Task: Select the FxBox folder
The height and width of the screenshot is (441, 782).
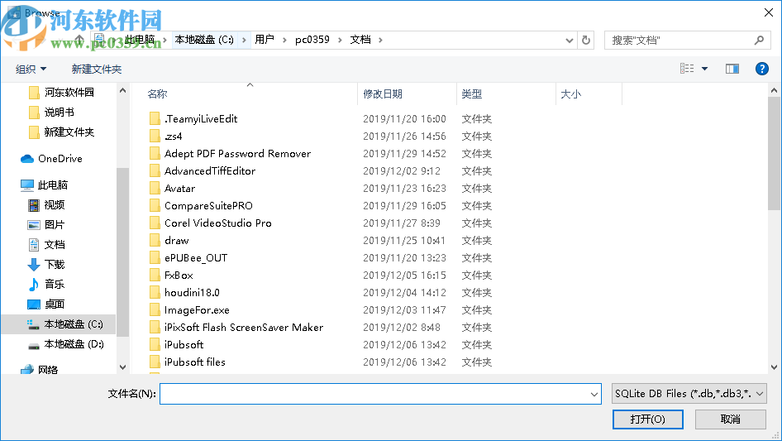Action: coord(171,276)
